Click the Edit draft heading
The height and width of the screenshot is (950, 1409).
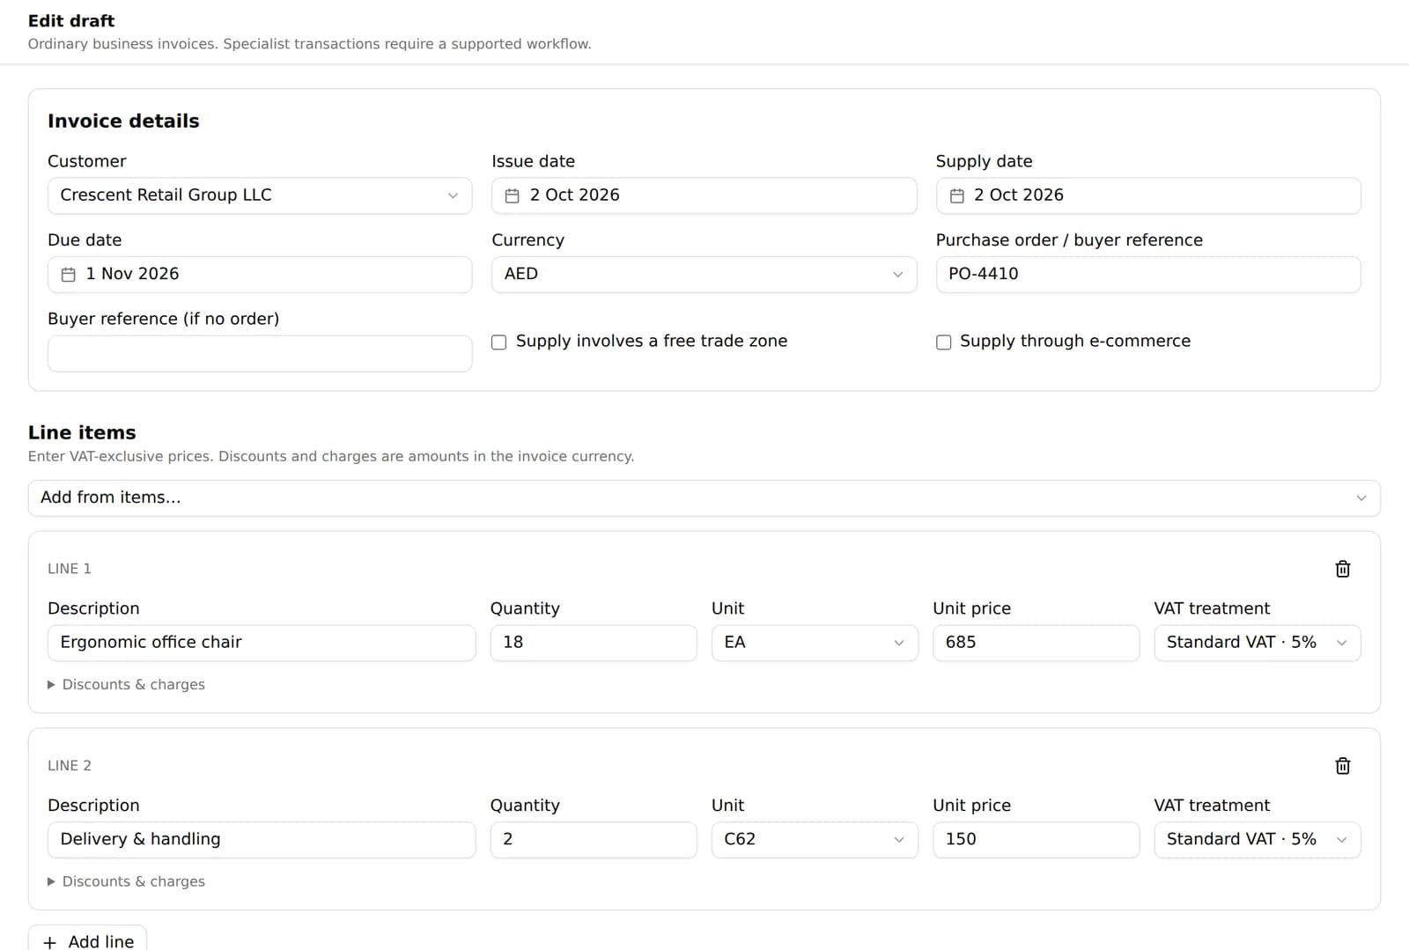pos(71,20)
